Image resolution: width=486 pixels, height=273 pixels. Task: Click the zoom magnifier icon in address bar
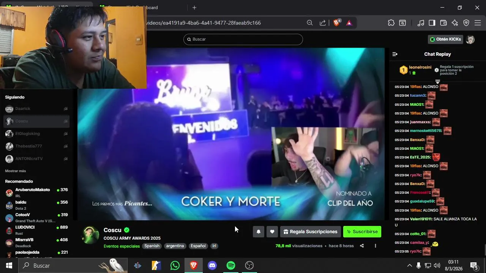coord(310,23)
